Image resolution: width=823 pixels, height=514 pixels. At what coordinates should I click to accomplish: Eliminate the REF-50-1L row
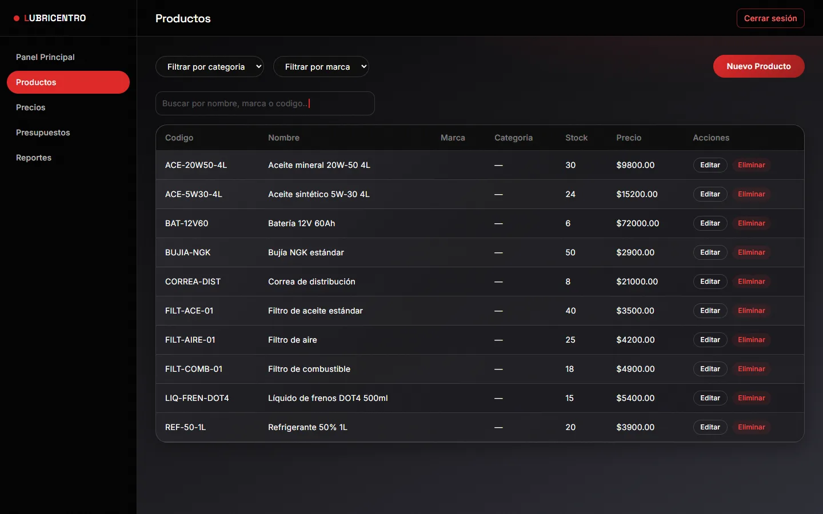751,427
